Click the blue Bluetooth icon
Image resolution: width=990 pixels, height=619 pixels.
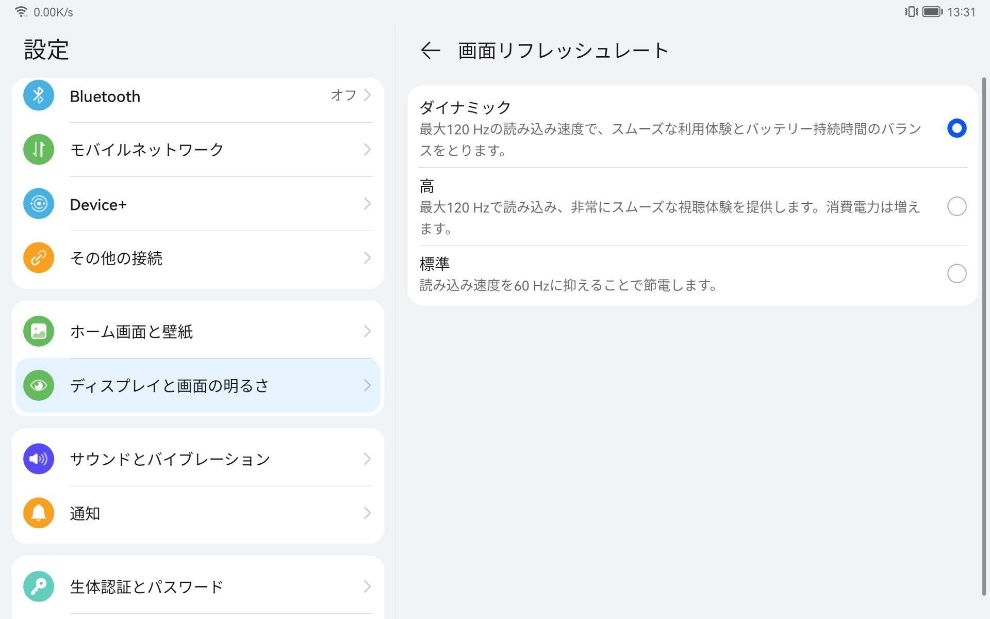39,95
